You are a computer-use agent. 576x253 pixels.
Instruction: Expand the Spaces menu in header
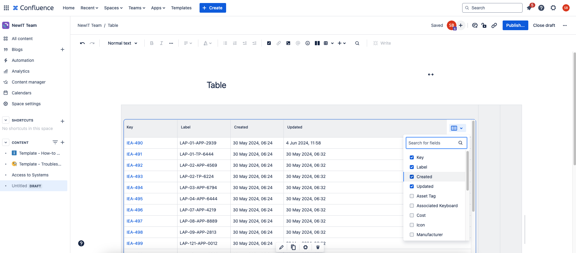(x=113, y=8)
